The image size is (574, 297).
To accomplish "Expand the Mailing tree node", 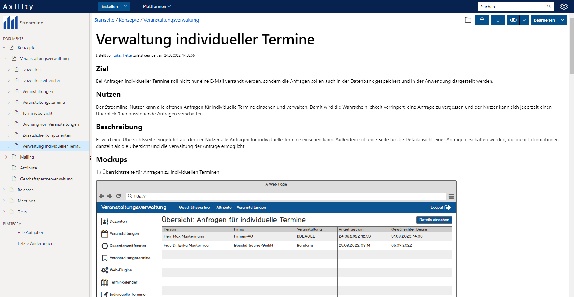I will pyautogui.click(x=6, y=157).
